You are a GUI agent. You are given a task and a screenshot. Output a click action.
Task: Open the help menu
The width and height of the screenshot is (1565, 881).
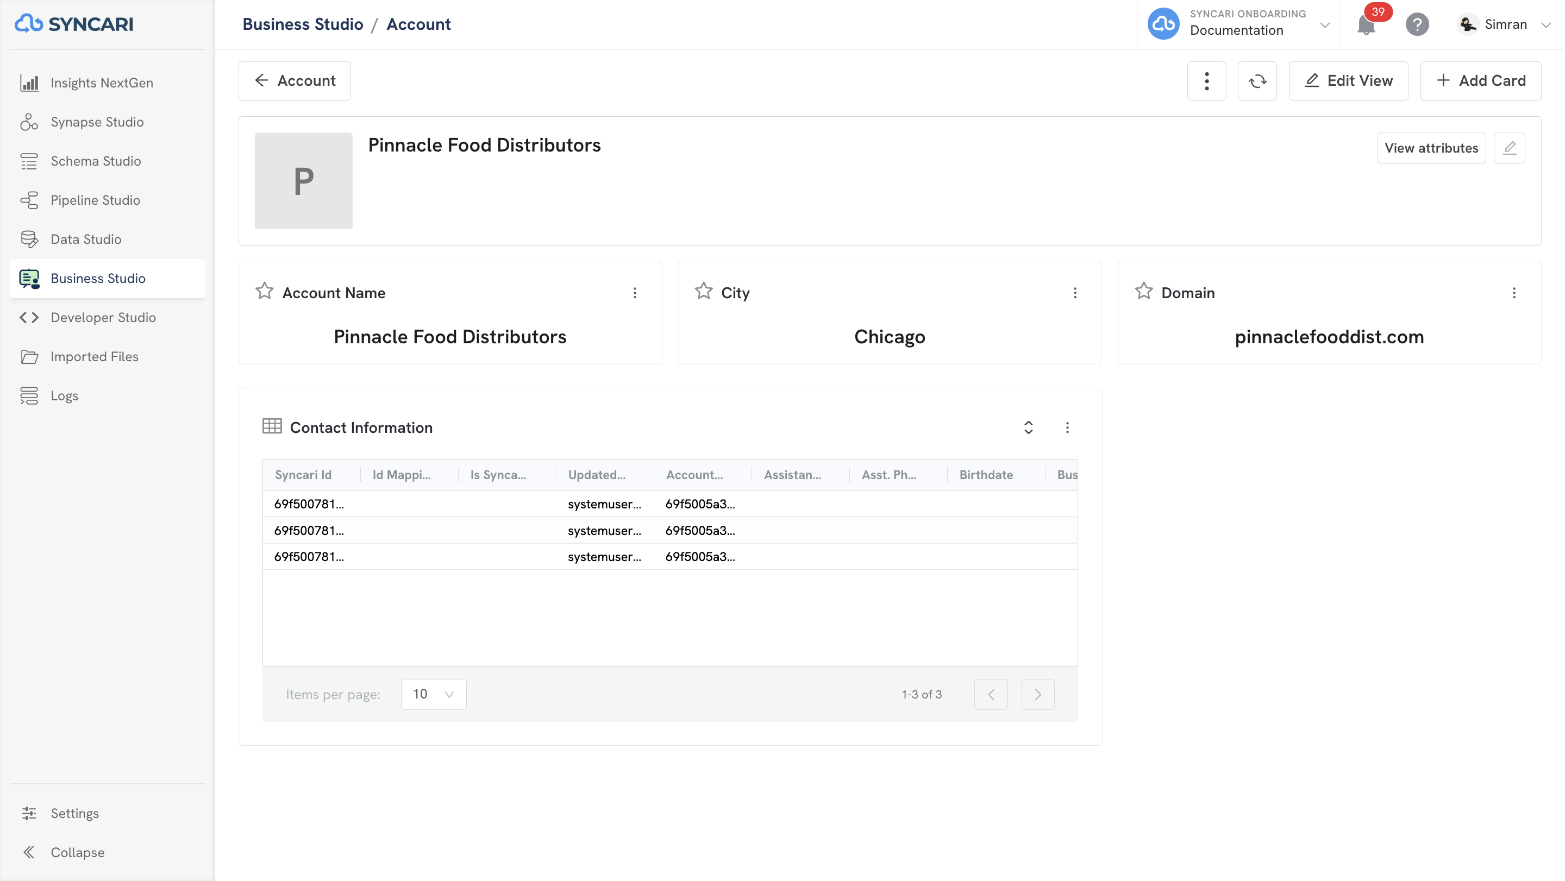[x=1417, y=25]
